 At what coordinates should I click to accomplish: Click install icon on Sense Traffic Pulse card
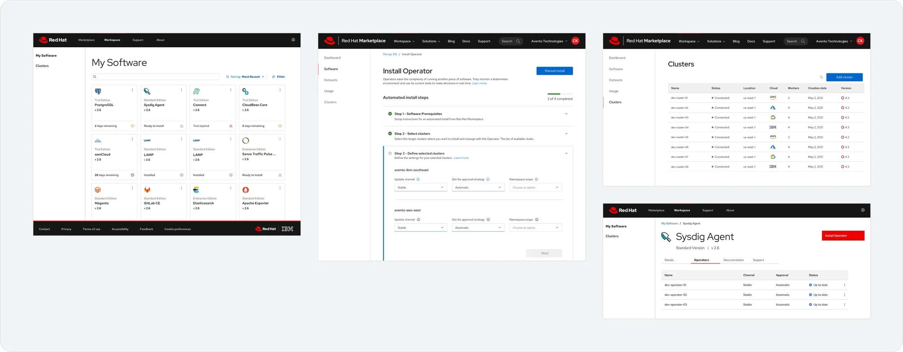point(280,175)
